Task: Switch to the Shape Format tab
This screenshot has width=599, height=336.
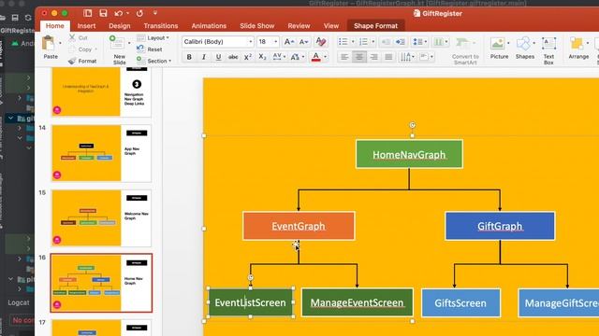Action: point(375,26)
